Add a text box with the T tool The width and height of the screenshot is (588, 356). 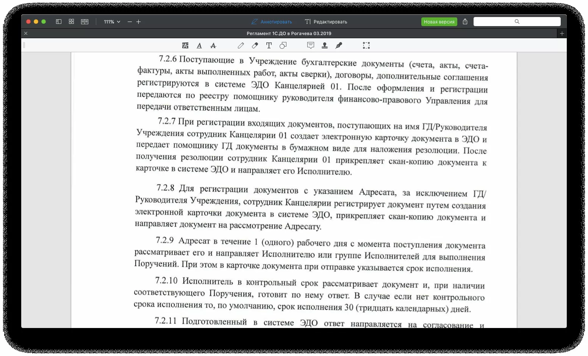pos(269,45)
